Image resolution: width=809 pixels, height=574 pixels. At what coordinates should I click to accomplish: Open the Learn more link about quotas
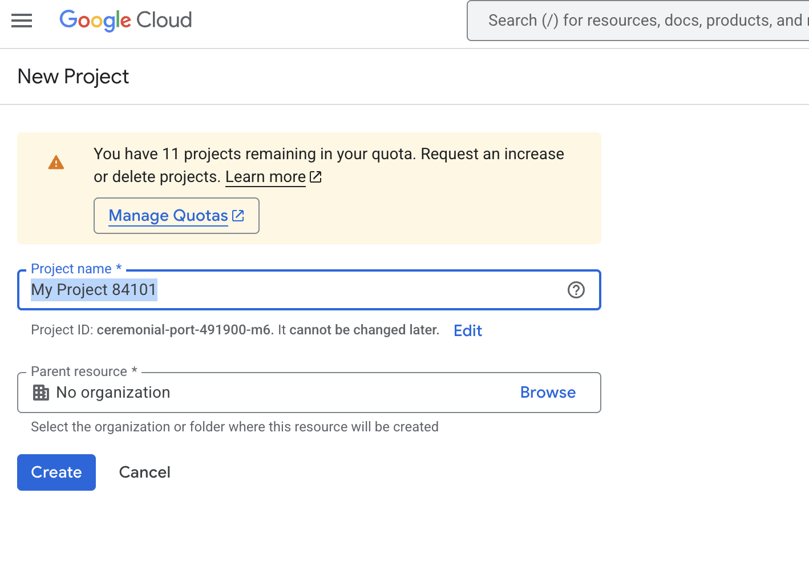(265, 177)
